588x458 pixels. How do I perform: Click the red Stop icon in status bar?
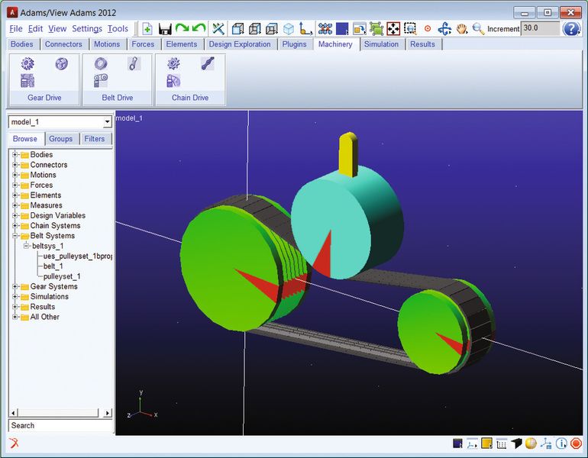pyautogui.click(x=576, y=443)
